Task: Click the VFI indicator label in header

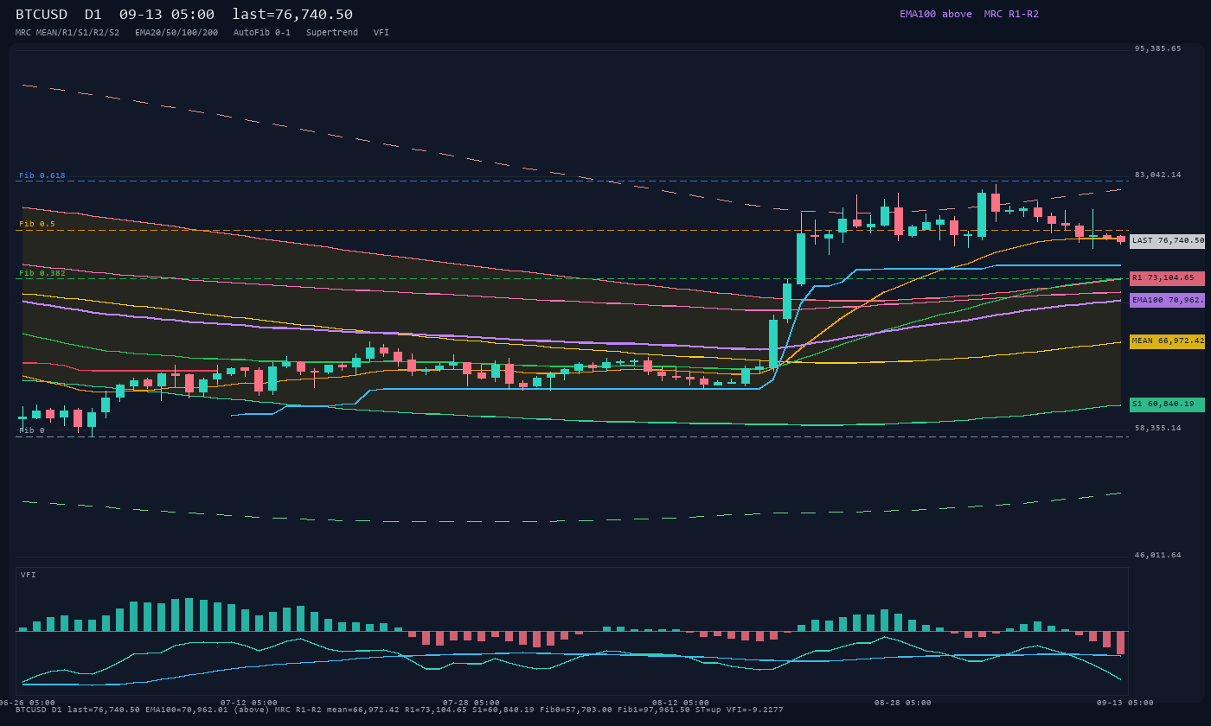Action: coord(381,33)
